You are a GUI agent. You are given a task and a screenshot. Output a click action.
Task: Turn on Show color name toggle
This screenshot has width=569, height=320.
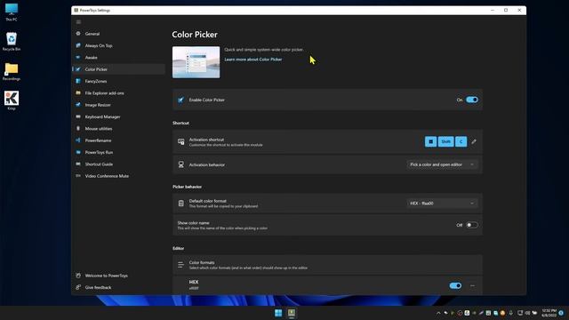pyautogui.click(x=472, y=225)
